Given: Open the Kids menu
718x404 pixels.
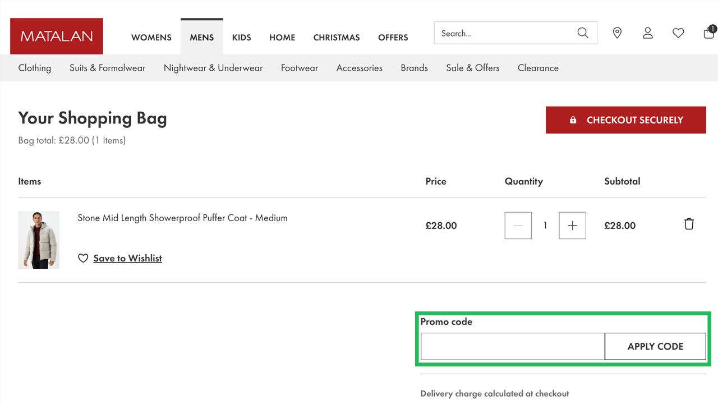Looking at the screenshot, I should coord(241,38).
